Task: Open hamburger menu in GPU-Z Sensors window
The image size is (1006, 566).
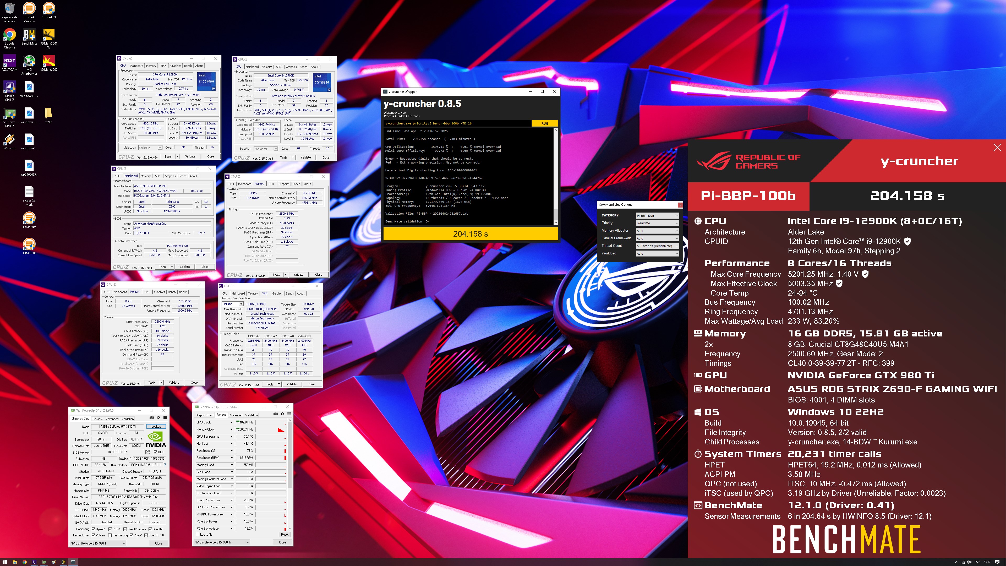Action: click(289, 414)
